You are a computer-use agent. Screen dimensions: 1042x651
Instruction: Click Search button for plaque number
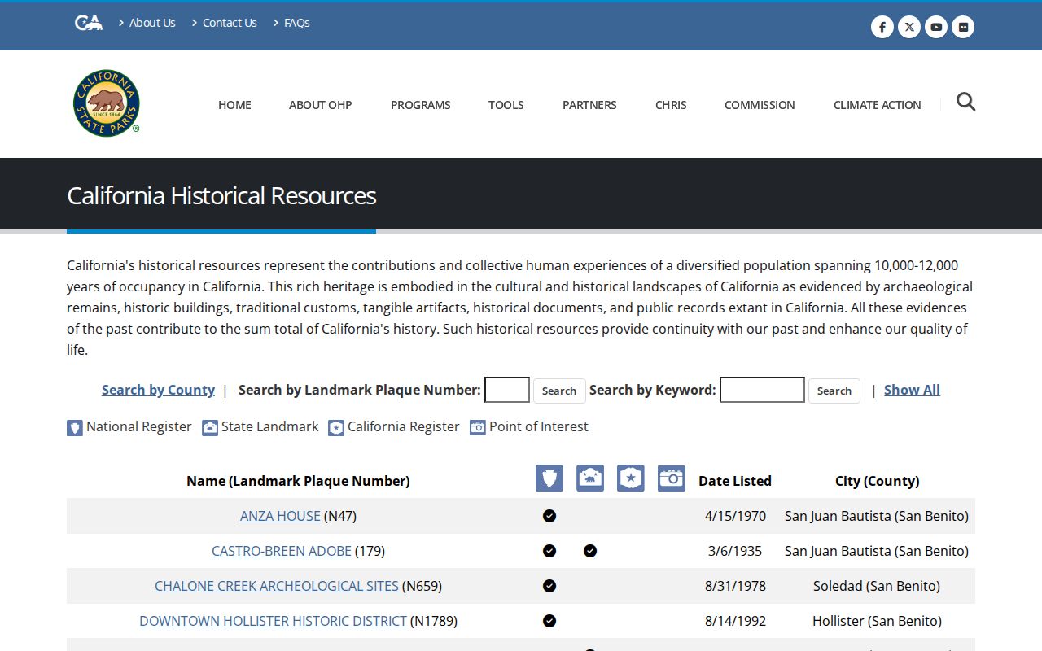559,391
